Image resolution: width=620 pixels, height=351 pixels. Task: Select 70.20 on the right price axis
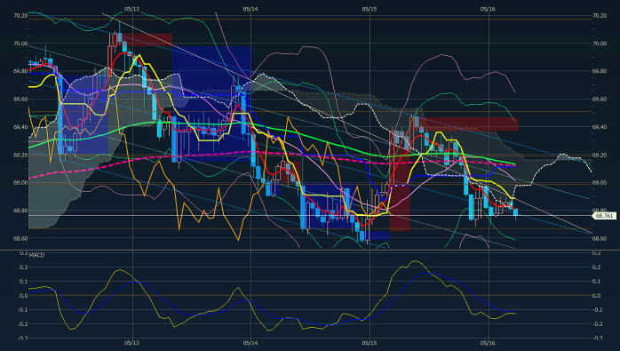(600, 15)
